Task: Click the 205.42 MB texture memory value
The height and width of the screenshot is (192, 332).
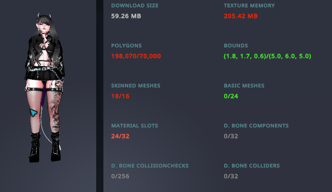Action: [241, 16]
